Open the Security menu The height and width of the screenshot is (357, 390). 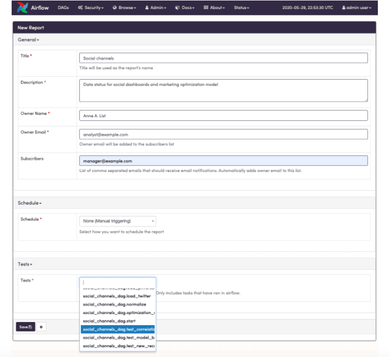pos(90,8)
